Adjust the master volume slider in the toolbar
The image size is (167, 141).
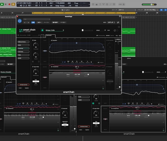click(x=149, y=4)
